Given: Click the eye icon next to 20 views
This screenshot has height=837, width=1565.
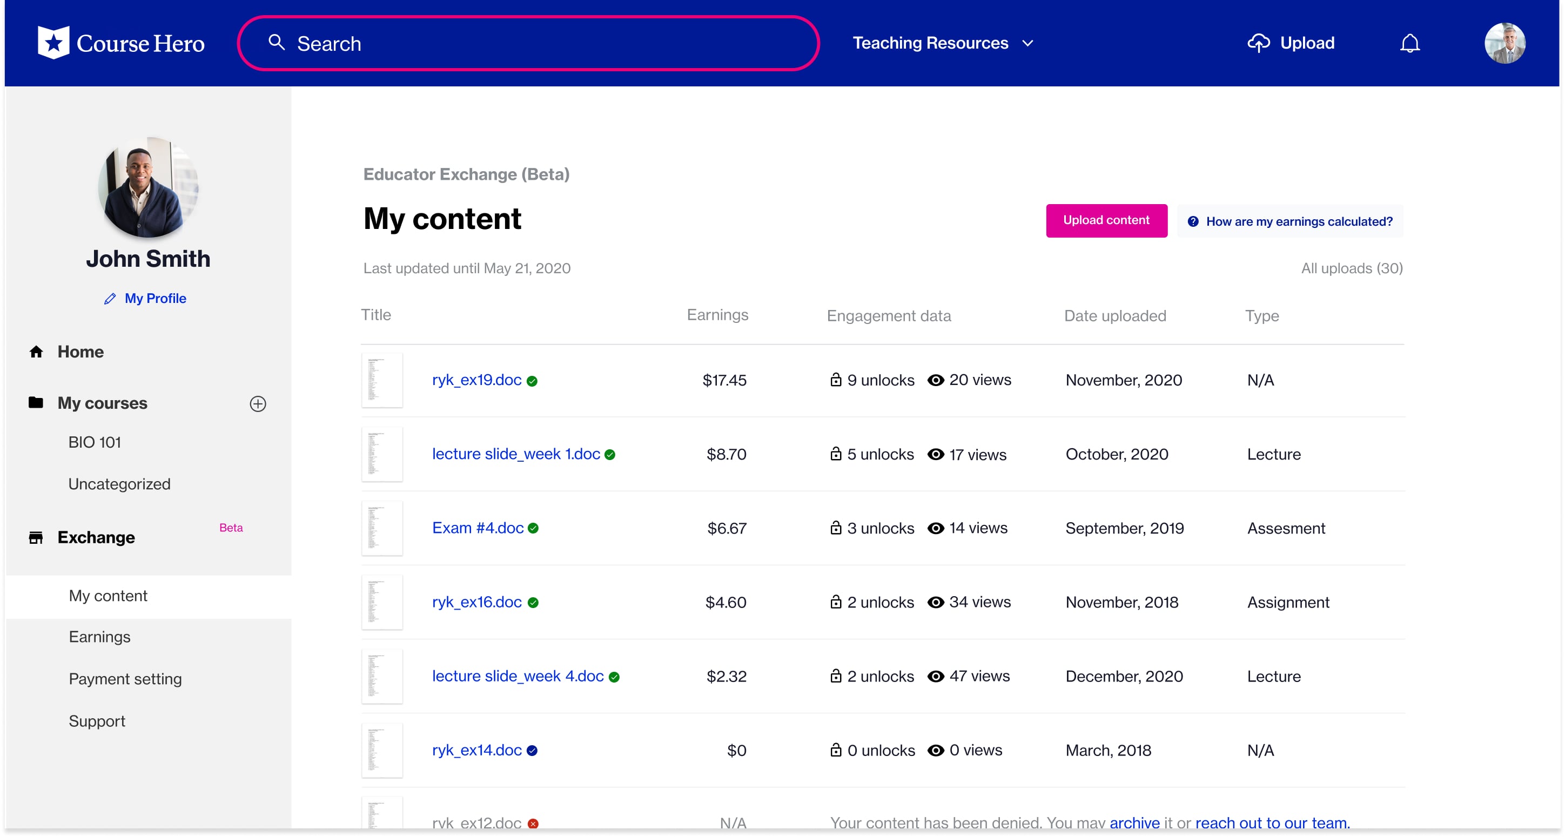Looking at the screenshot, I should [x=936, y=380].
